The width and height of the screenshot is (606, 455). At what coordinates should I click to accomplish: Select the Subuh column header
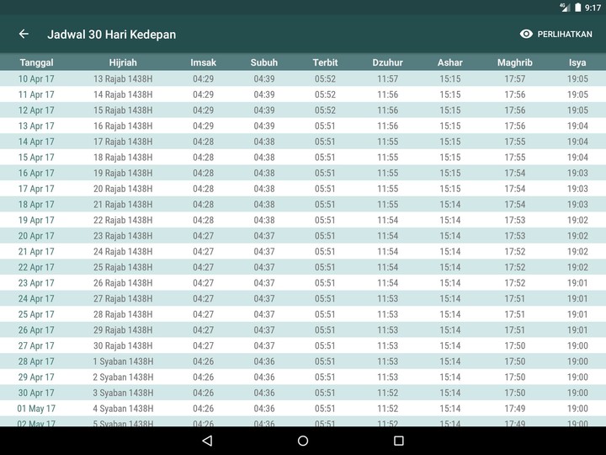[x=263, y=63]
